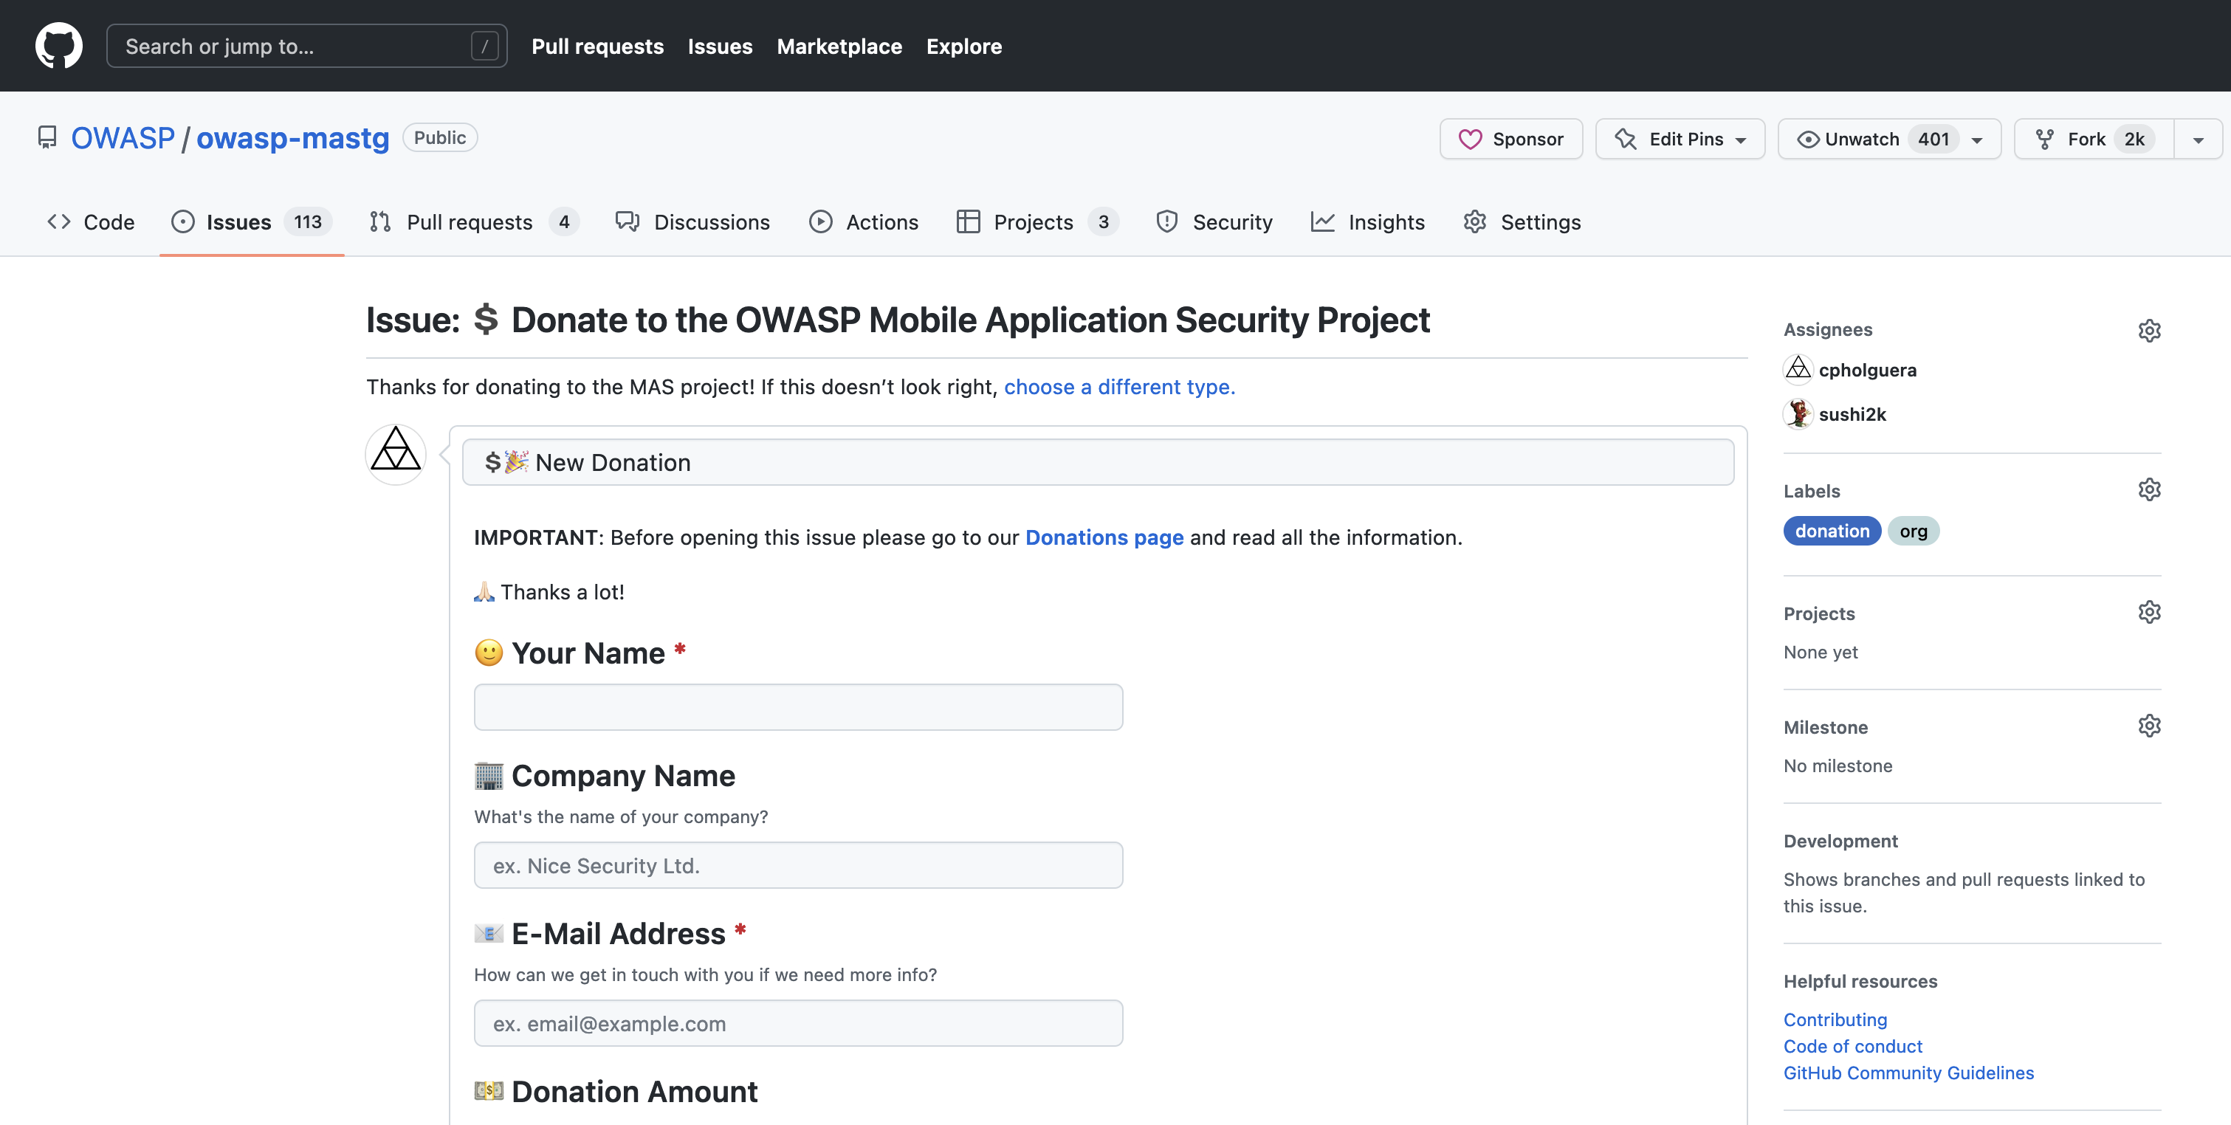Screen dimensions: 2231x1125
Task: Click the Sponsor heart button
Action: tap(1510, 140)
